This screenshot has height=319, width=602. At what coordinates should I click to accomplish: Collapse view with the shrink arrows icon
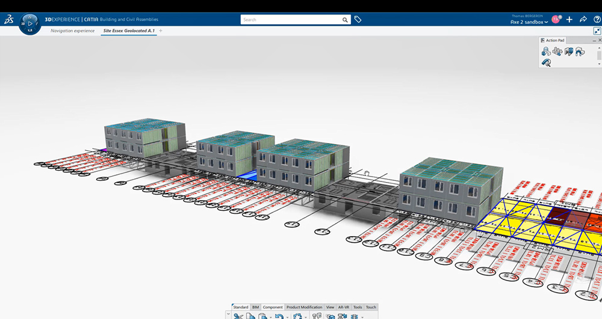point(597,31)
